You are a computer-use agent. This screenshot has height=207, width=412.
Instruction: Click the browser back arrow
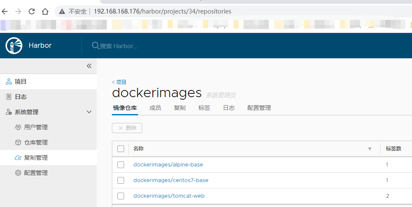5,11
